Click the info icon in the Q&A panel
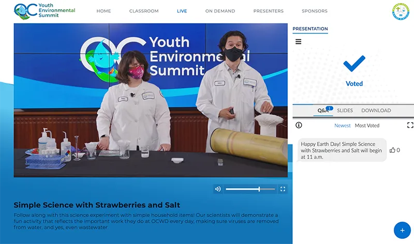 pyautogui.click(x=299, y=125)
